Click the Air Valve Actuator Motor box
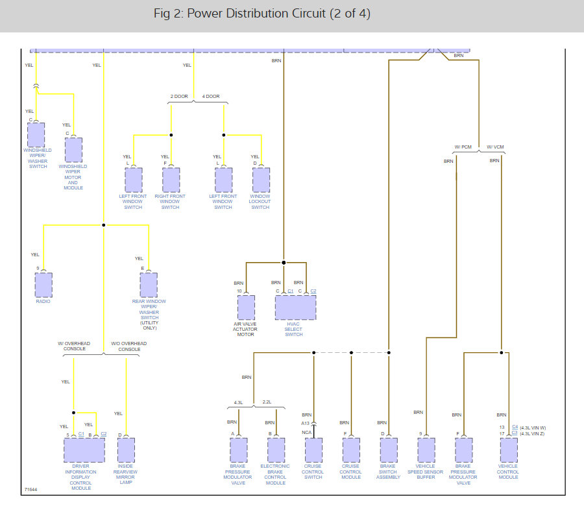The width and height of the screenshot is (584, 506). click(x=246, y=307)
